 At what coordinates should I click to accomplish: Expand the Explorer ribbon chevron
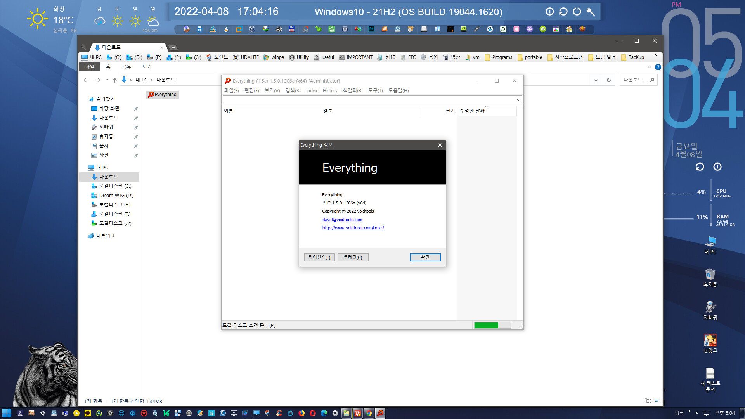click(x=650, y=67)
